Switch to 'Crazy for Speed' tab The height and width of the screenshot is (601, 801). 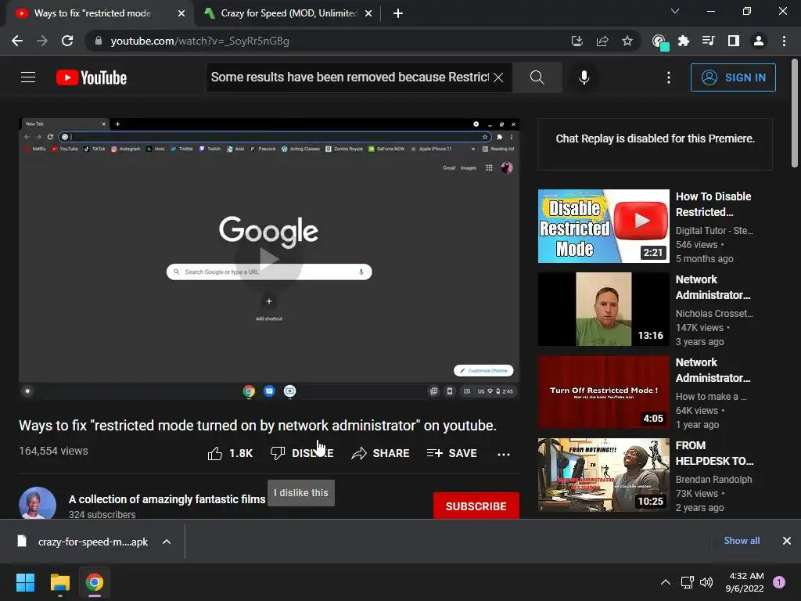click(x=289, y=13)
